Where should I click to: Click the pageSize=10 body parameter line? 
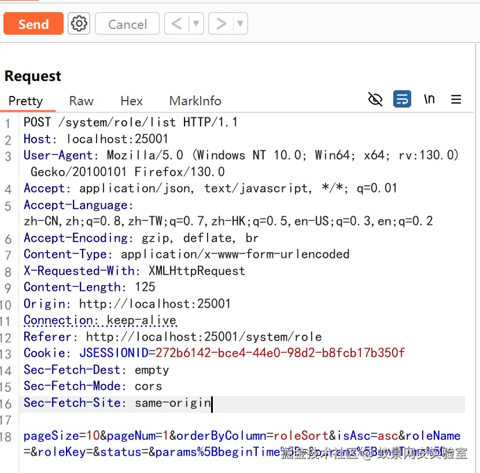(242, 435)
